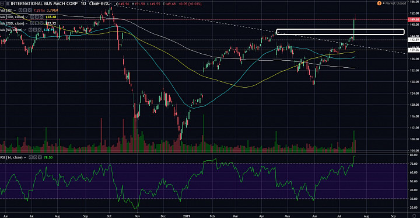Hide the MA (100, close) line
The height and width of the screenshot is (218, 420).
tap(32, 17)
